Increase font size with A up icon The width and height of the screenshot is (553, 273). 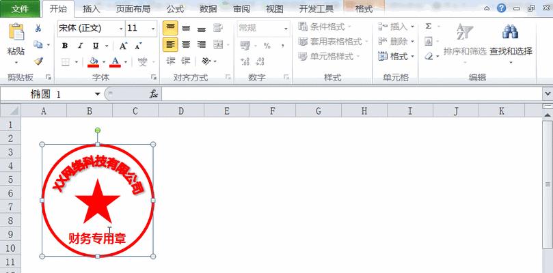[123, 46]
